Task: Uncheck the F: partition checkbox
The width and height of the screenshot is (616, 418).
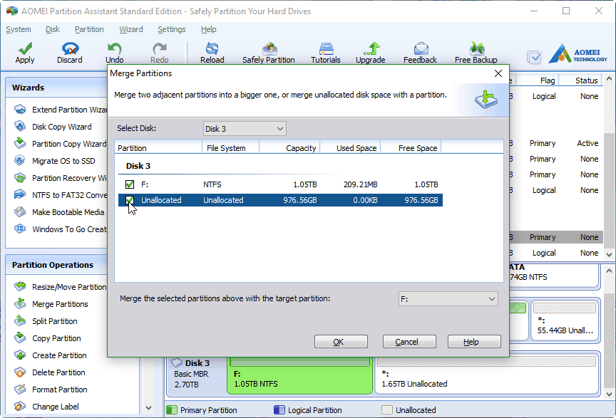Action: pos(130,184)
